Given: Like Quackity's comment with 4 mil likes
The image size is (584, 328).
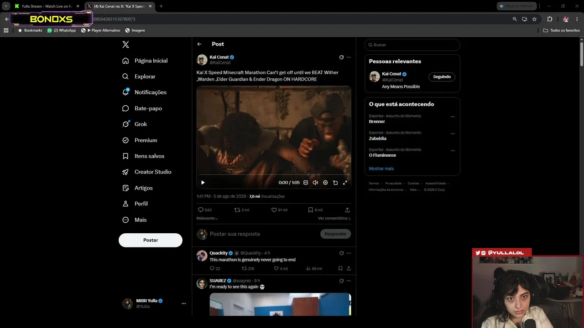Looking at the screenshot, I should [x=281, y=268].
